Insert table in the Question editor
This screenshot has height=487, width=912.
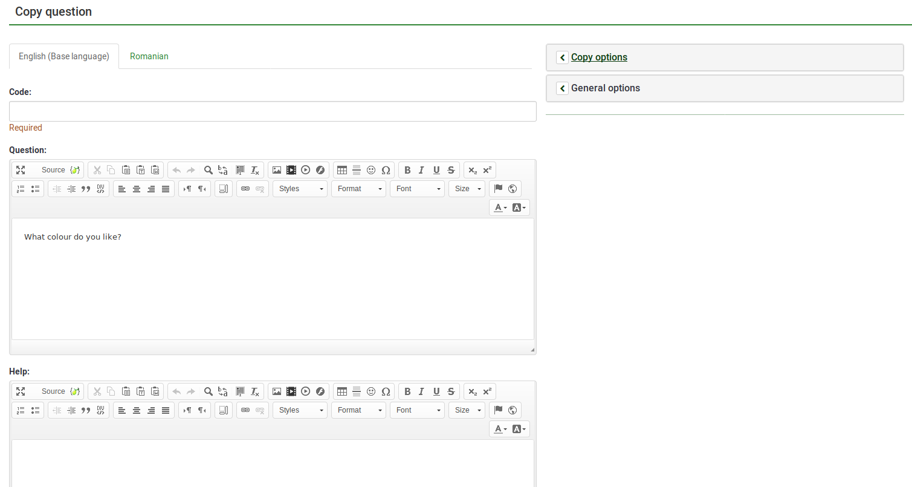point(342,170)
